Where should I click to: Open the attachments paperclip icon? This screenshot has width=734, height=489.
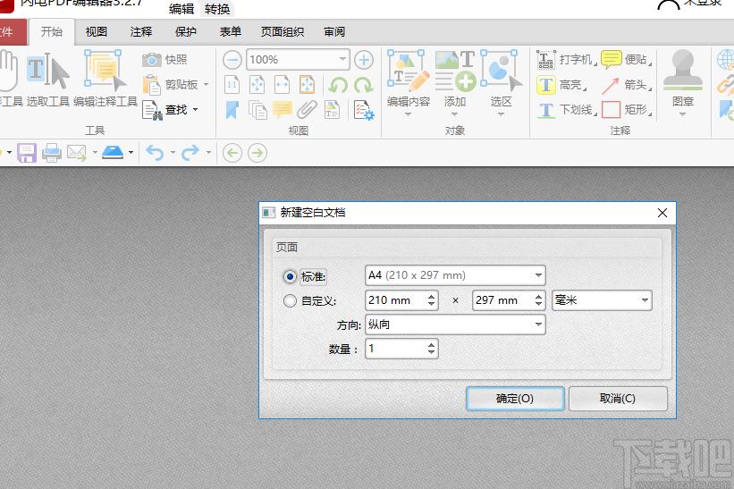coord(307,110)
